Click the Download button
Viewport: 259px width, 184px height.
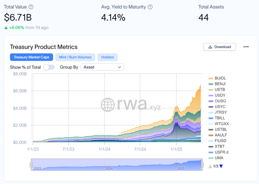click(x=219, y=47)
